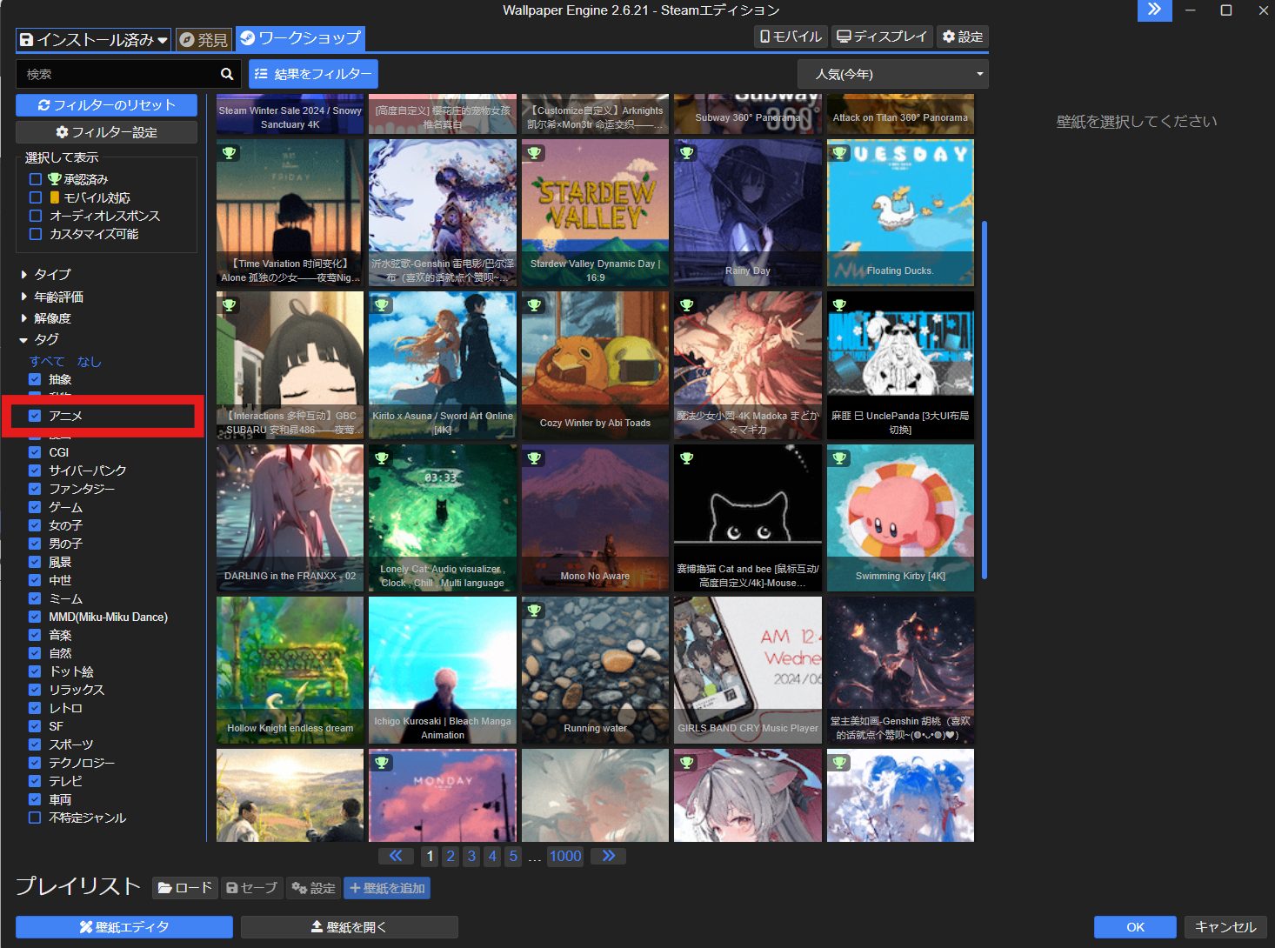Uncheck the アニメ tag checkbox
The image size is (1275, 948).
click(35, 416)
